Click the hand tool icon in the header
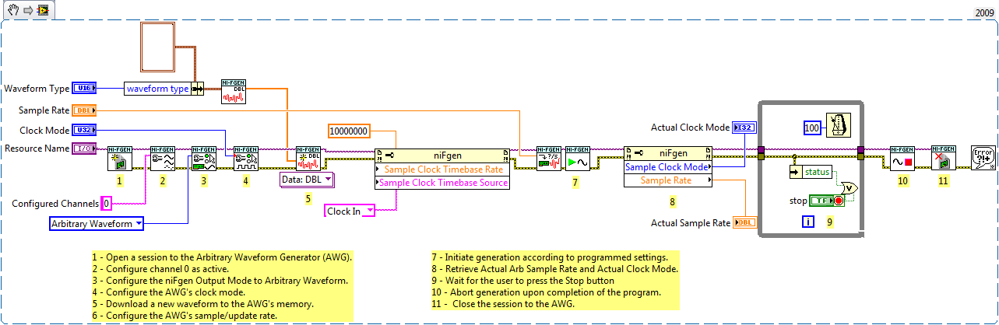 pos(13,10)
